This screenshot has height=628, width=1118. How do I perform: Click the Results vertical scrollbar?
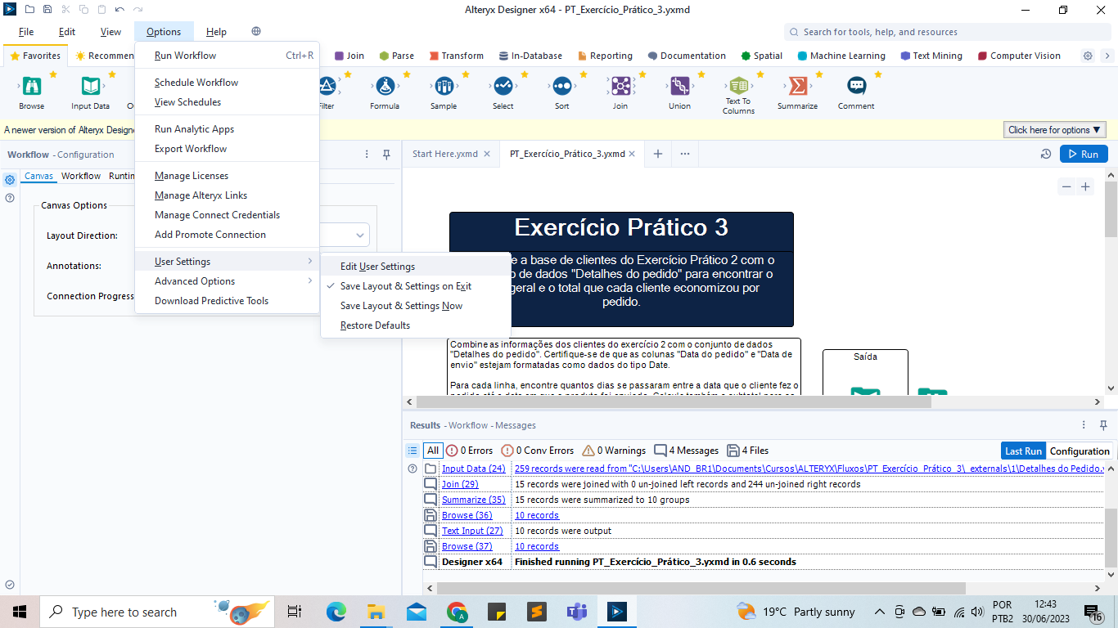tap(1111, 536)
